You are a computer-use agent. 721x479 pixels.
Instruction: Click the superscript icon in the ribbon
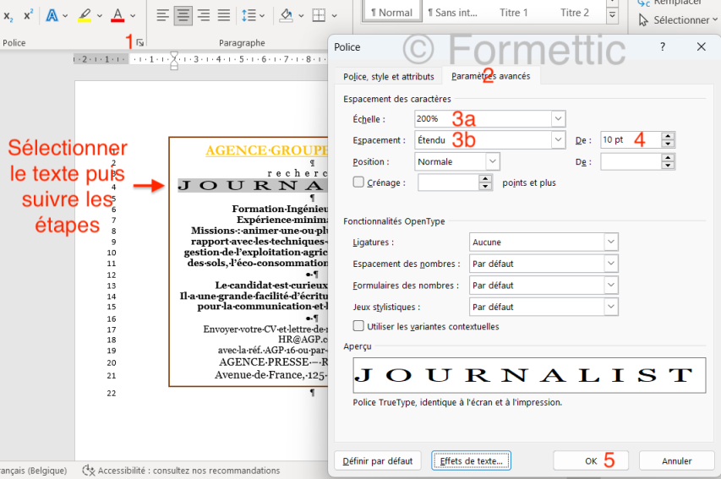tap(28, 15)
